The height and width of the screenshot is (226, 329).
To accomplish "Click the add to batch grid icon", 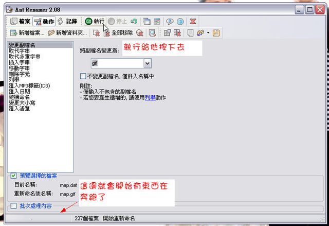I will 167,33.
